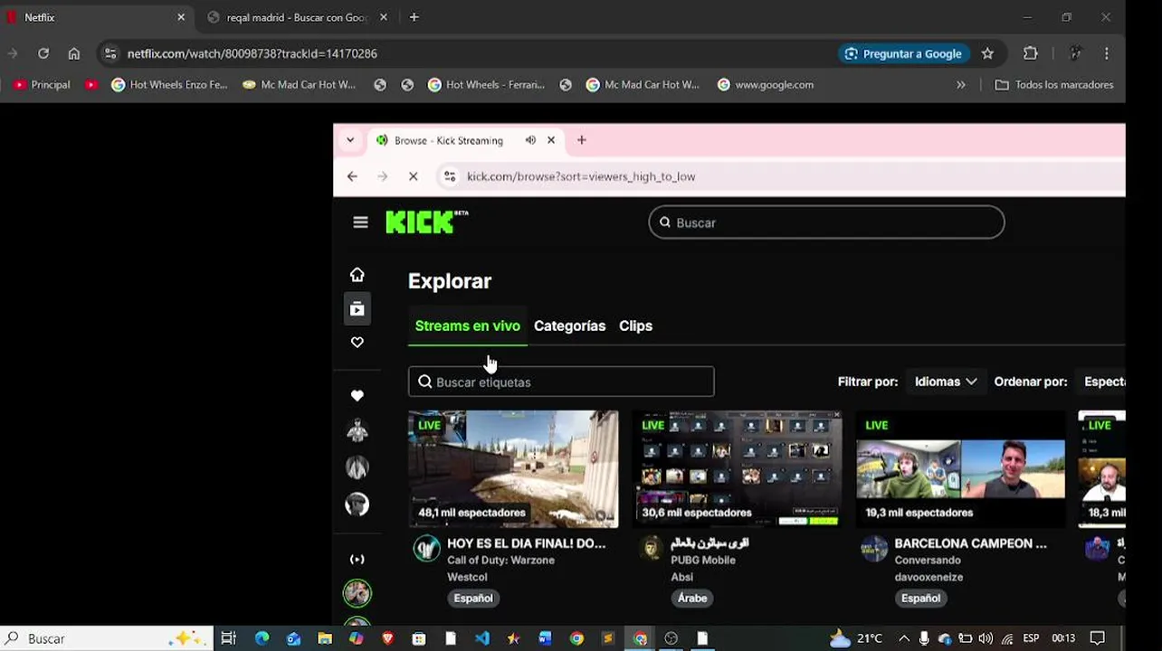The height and width of the screenshot is (651, 1162).
Task: Click the live broadcast icon in Kick sidebar
Action: click(357, 559)
